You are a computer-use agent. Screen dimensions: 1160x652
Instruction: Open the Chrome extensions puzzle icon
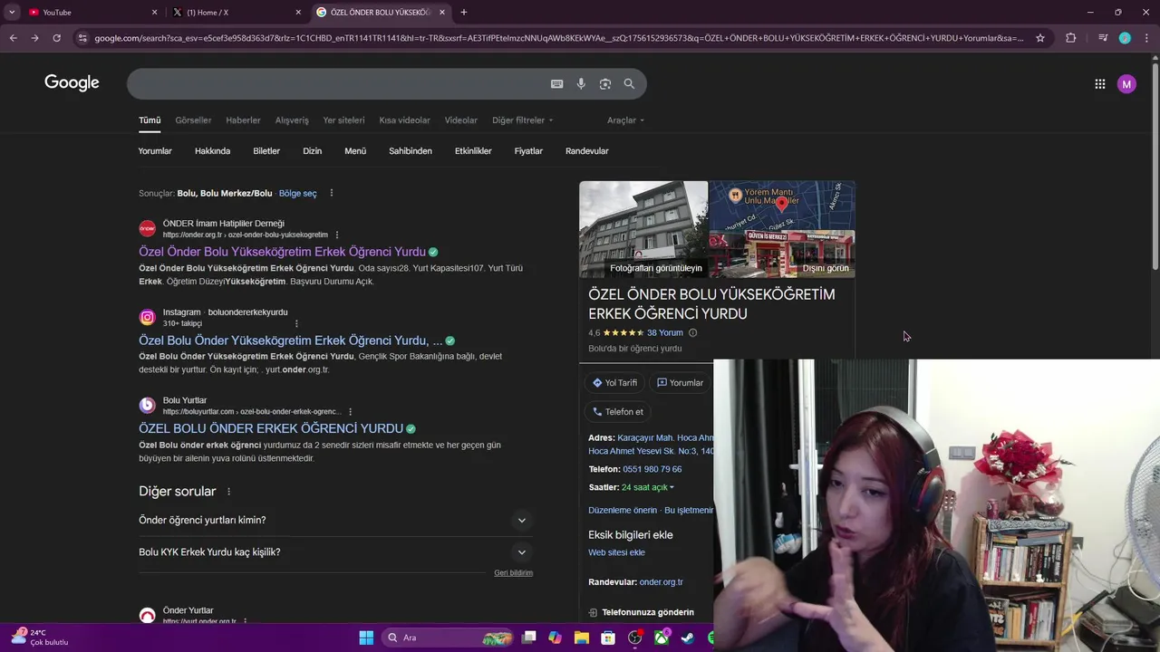click(x=1071, y=38)
